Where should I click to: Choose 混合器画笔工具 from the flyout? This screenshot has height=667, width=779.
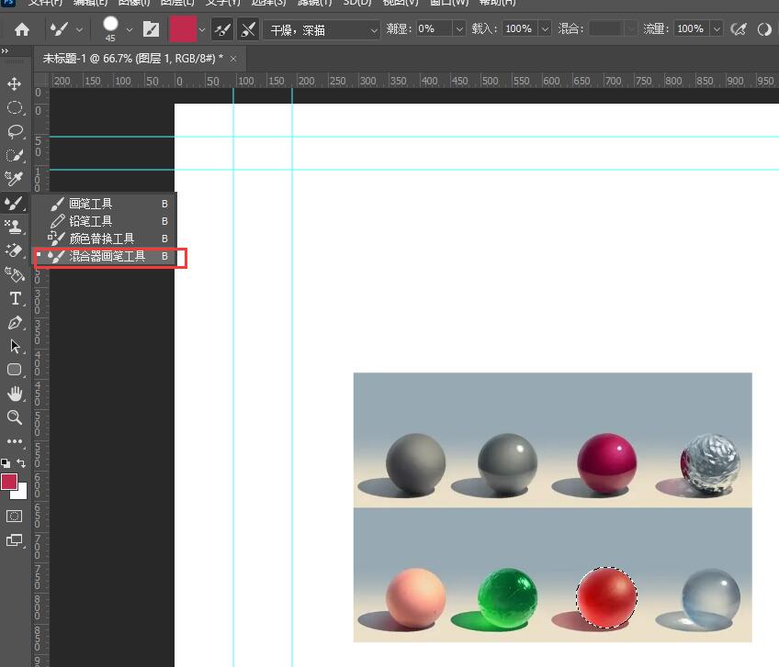[x=105, y=257]
